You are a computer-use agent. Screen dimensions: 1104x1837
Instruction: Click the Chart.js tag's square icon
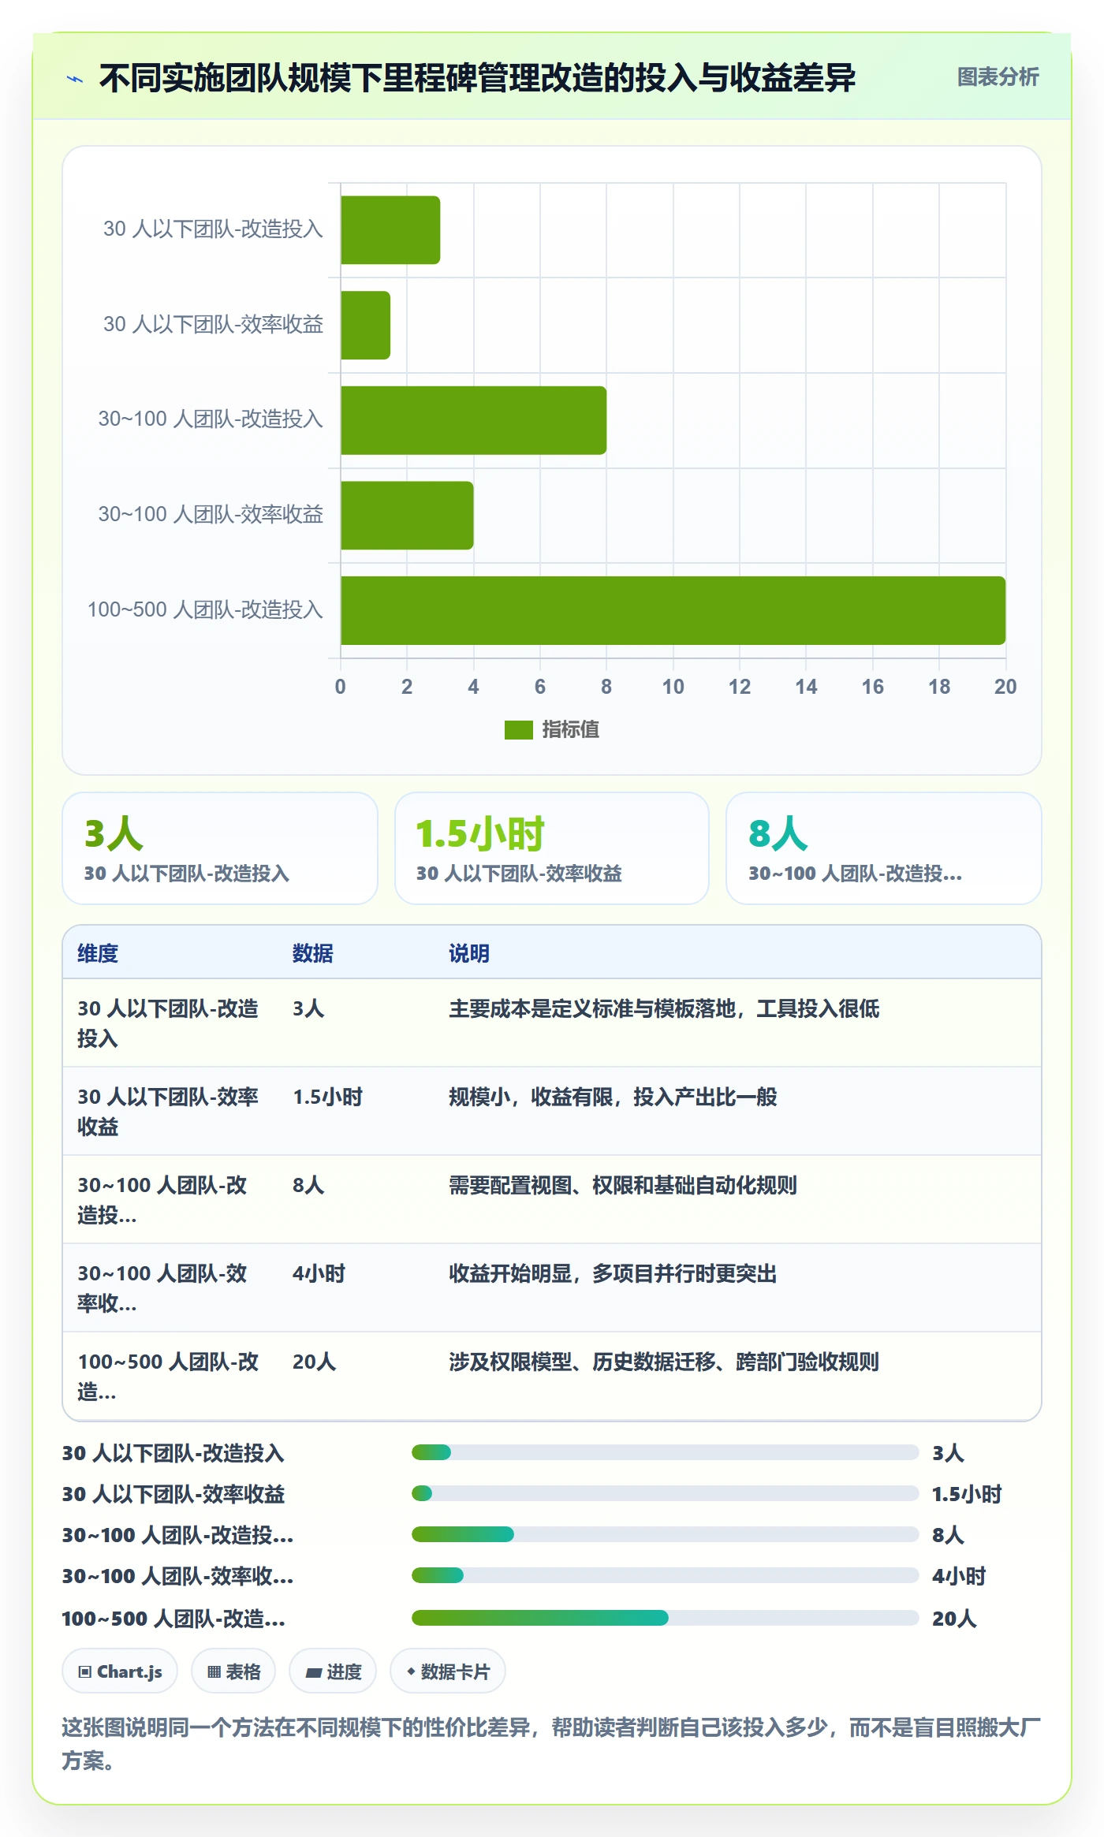84,1672
